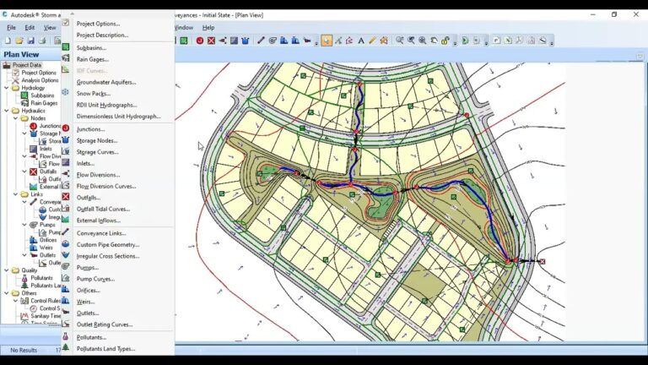The height and width of the screenshot is (365, 648).
Task: Activate the highlighted Select arrow tool
Action: [x=327, y=41]
